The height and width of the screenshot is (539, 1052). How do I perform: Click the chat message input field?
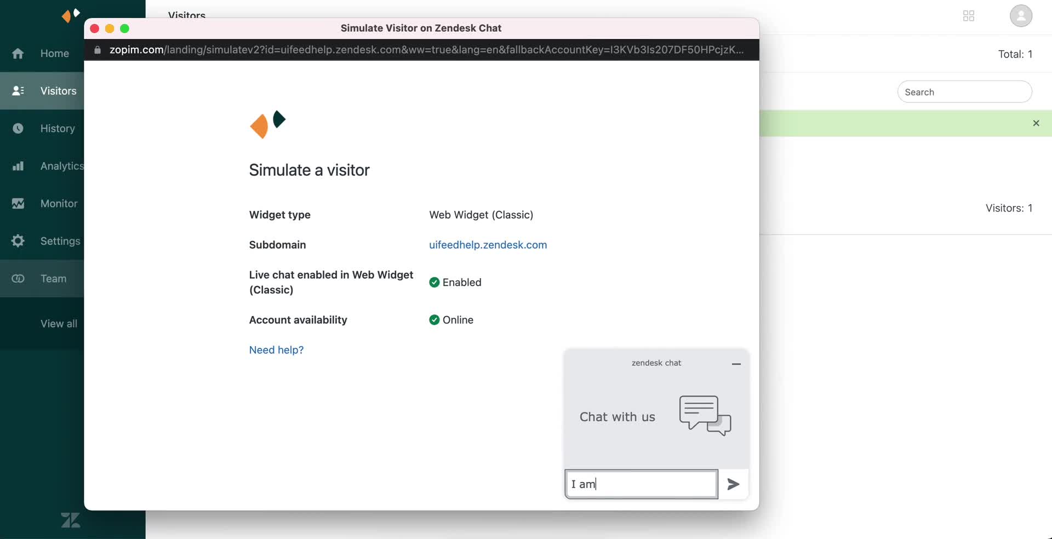[641, 484]
